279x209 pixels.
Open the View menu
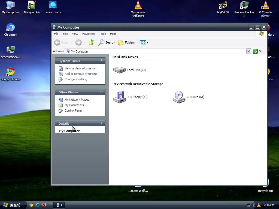pos(75,34)
